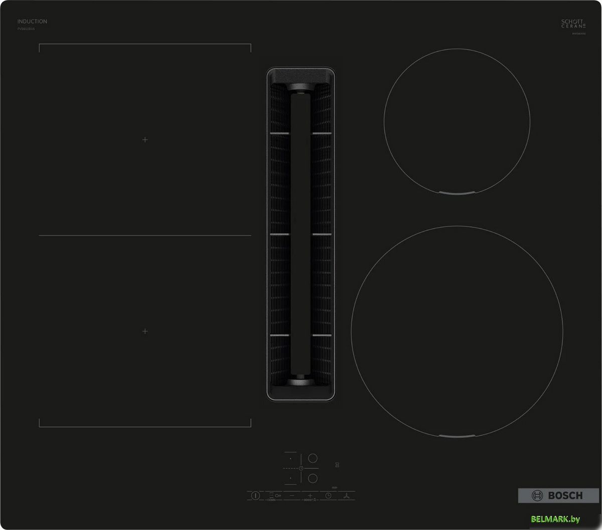Click the upper left flex zone cross marker
The height and width of the screenshot is (530, 602).
coord(145,139)
